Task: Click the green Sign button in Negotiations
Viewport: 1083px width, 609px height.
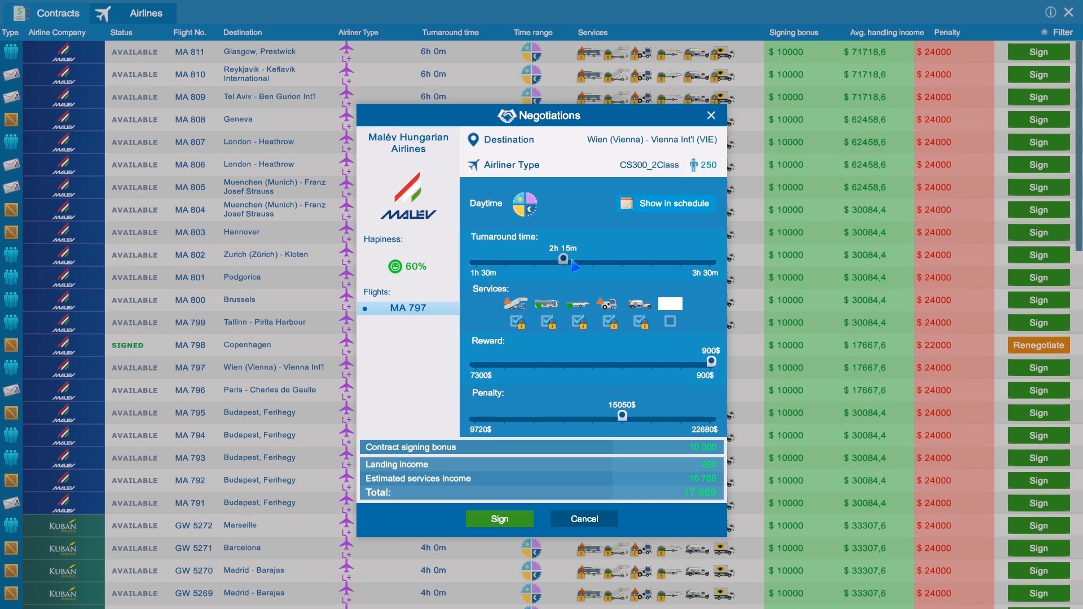Action: click(x=499, y=519)
